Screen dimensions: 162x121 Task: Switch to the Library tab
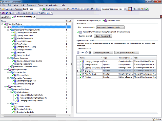click(6, 17)
